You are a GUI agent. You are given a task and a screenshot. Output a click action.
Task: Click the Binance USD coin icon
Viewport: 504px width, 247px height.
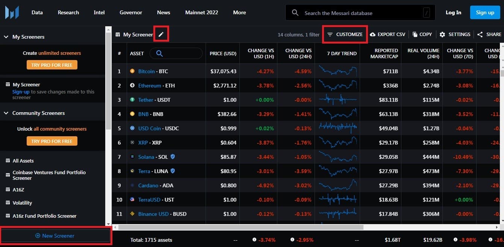pos(132,214)
